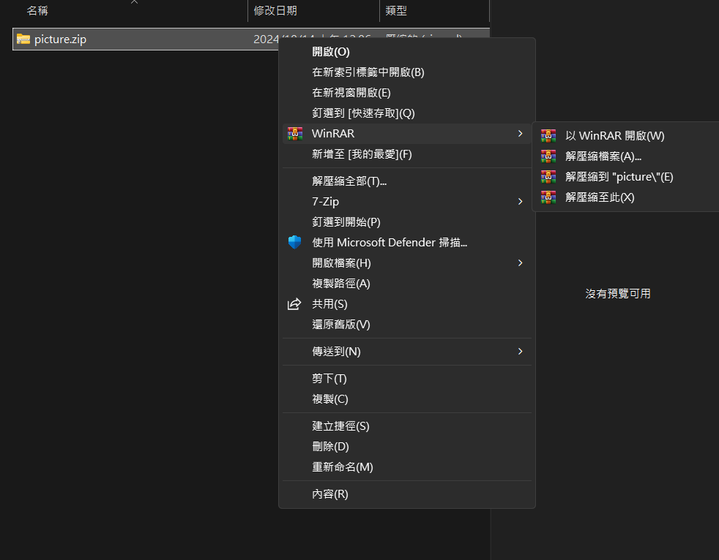Click the share icon next to 共用(S)

coord(294,303)
